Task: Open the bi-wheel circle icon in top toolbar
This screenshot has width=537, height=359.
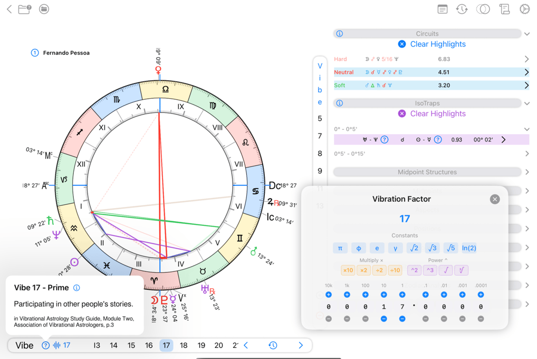Action: (483, 10)
